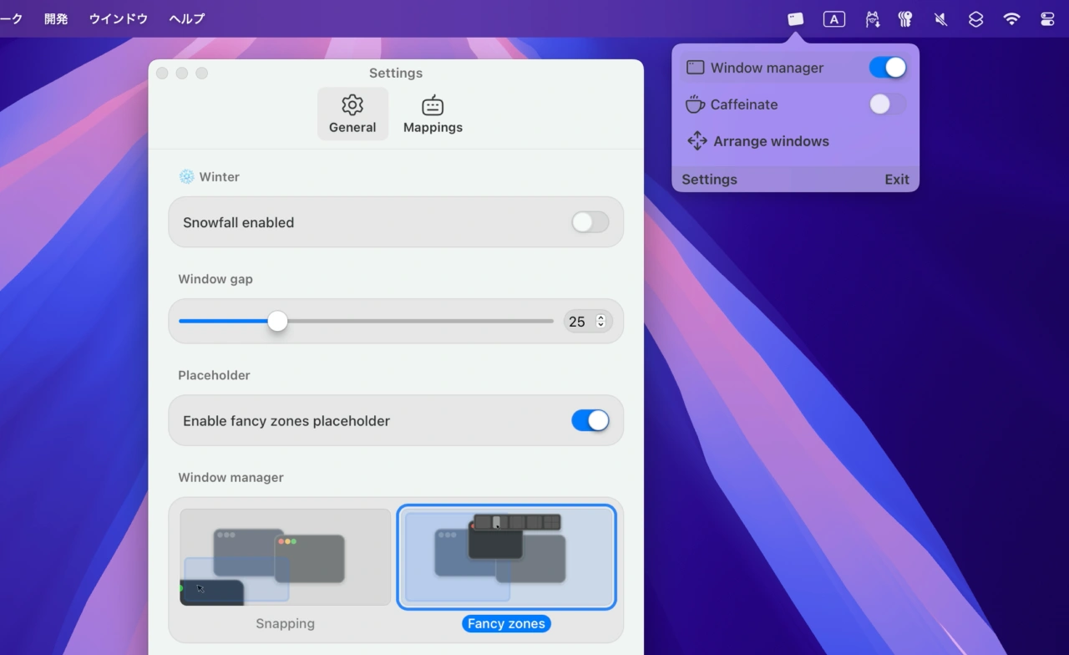Click the window manager menu bar icon
This screenshot has height=655, width=1069.
click(x=795, y=18)
